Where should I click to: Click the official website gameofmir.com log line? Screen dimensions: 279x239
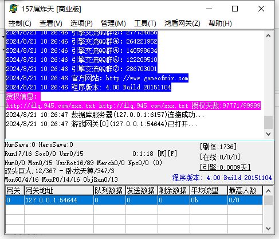[97, 78]
